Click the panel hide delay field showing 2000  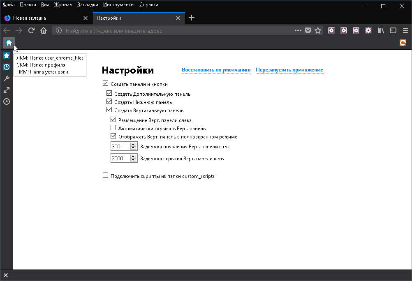pyautogui.click(x=120, y=158)
